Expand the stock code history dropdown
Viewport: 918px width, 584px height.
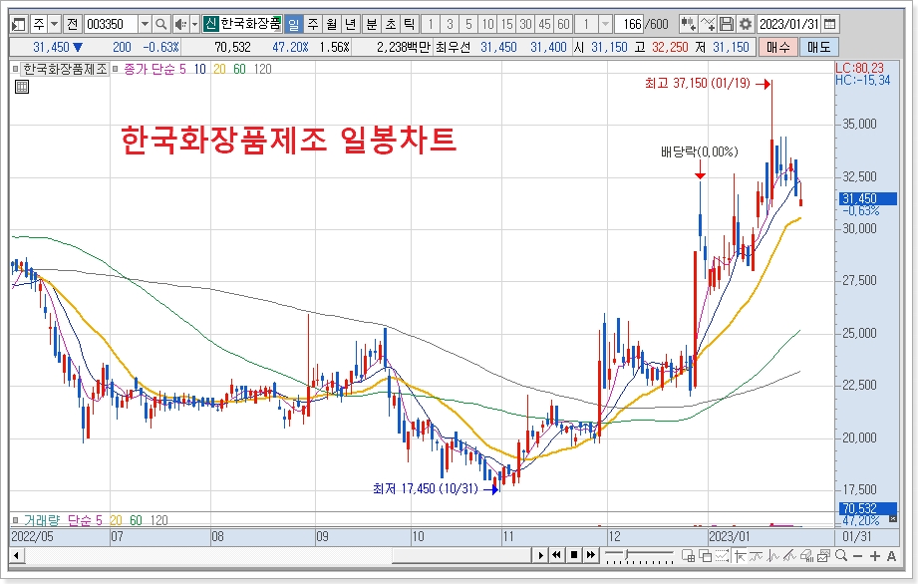coord(146,24)
